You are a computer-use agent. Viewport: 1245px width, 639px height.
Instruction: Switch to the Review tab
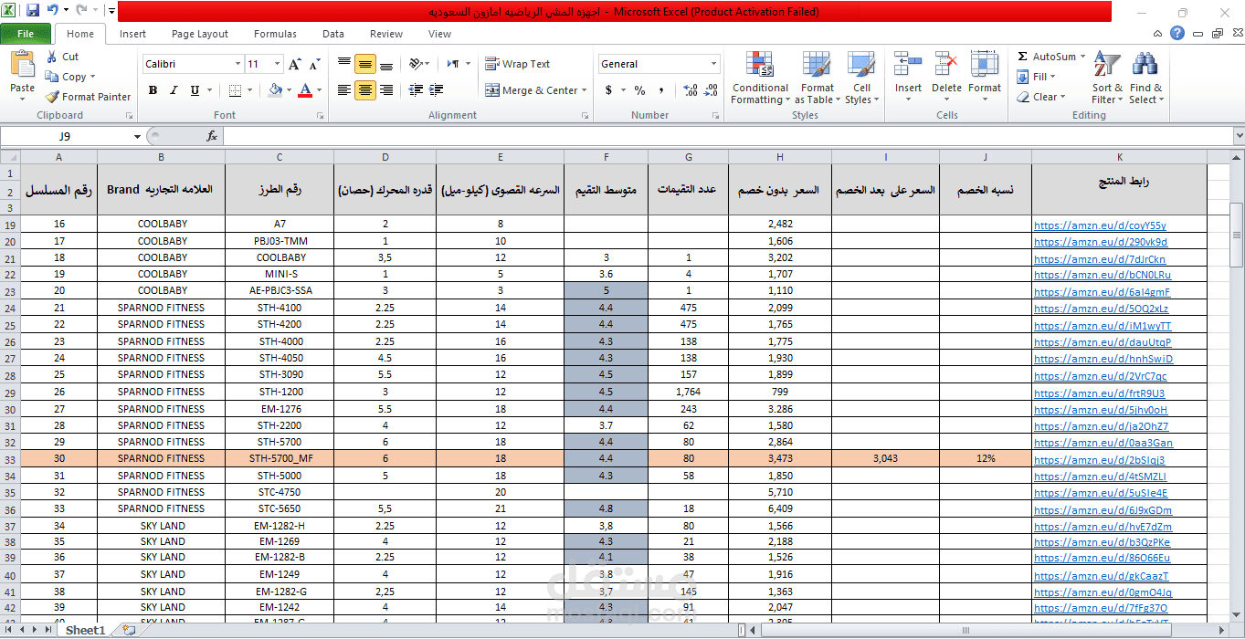pos(386,34)
